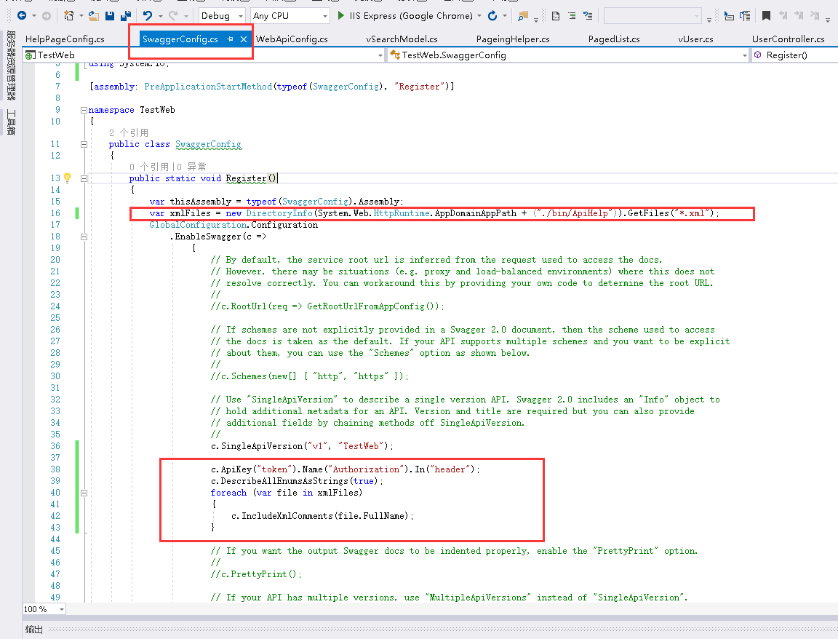Click the Undo arrow icon
This screenshot has width=838, height=639.
[148, 15]
